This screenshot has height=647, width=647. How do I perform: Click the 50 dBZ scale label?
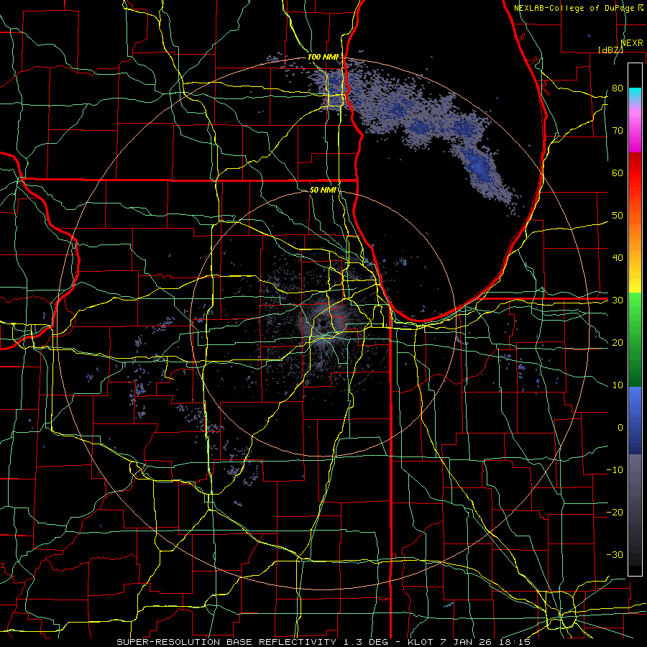(x=618, y=216)
